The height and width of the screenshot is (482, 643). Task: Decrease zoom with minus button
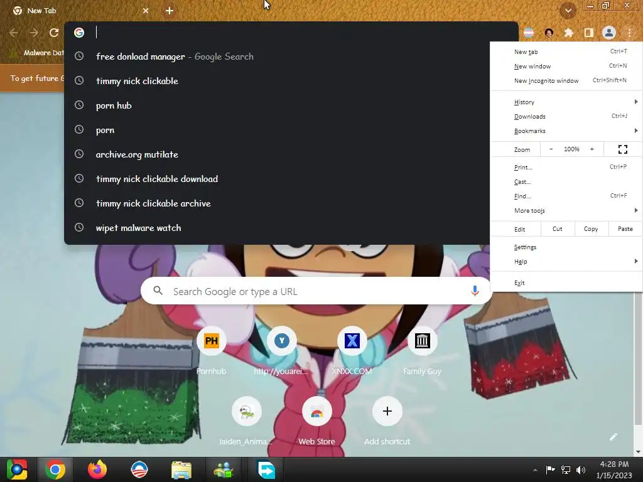[x=551, y=149]
